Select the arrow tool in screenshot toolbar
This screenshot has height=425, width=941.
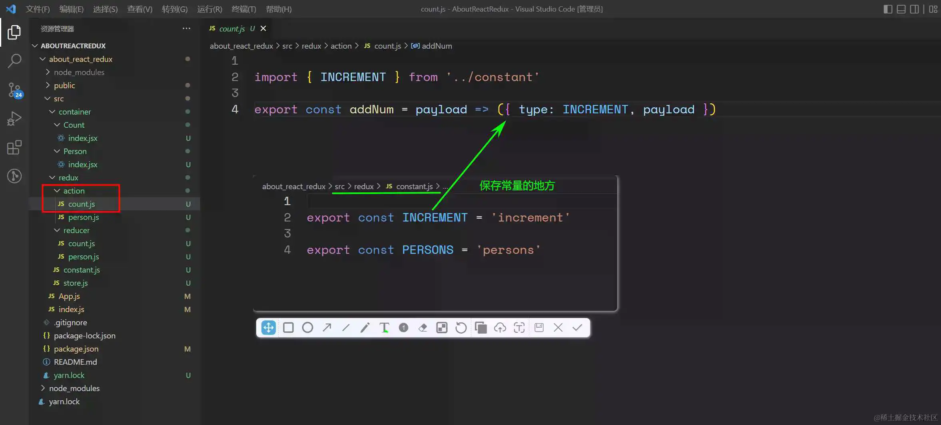coord(327,328)
